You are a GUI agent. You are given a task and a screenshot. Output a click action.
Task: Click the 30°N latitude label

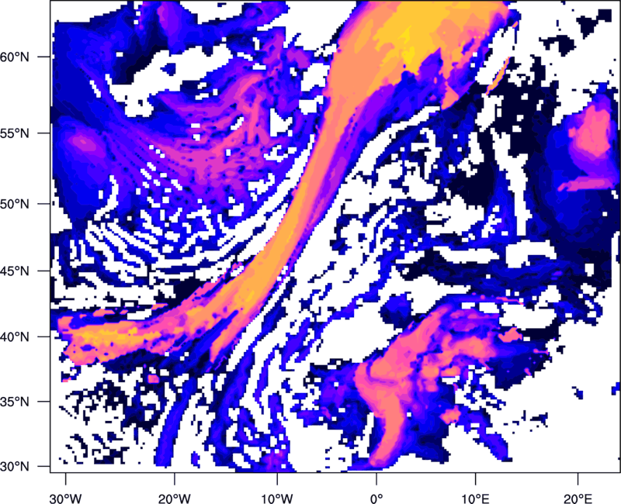(15, 467)
